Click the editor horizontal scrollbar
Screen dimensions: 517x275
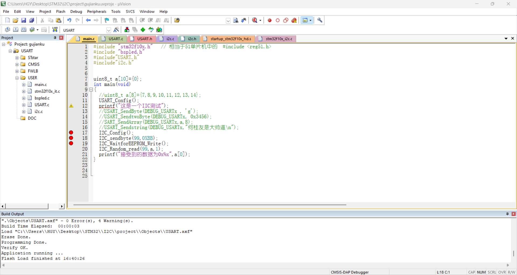click(x=209, y=205)
